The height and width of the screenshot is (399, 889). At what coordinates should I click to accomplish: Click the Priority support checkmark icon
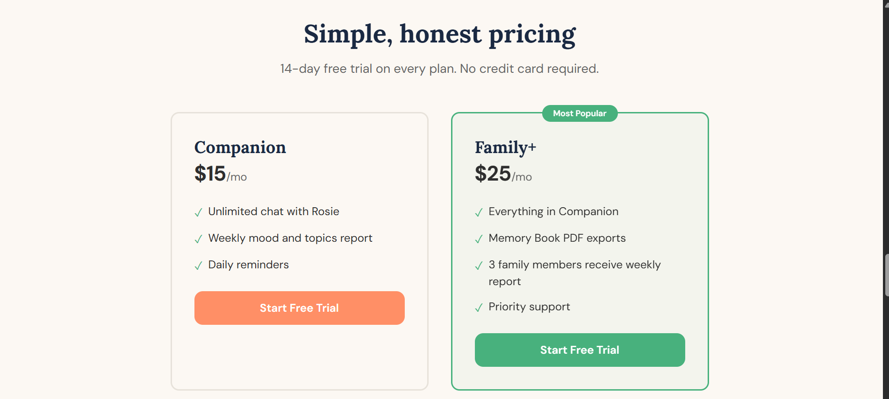click(x=479, y=308)
